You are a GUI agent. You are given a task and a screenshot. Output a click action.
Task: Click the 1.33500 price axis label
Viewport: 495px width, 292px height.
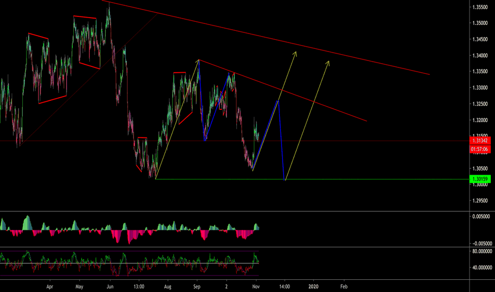480,72
